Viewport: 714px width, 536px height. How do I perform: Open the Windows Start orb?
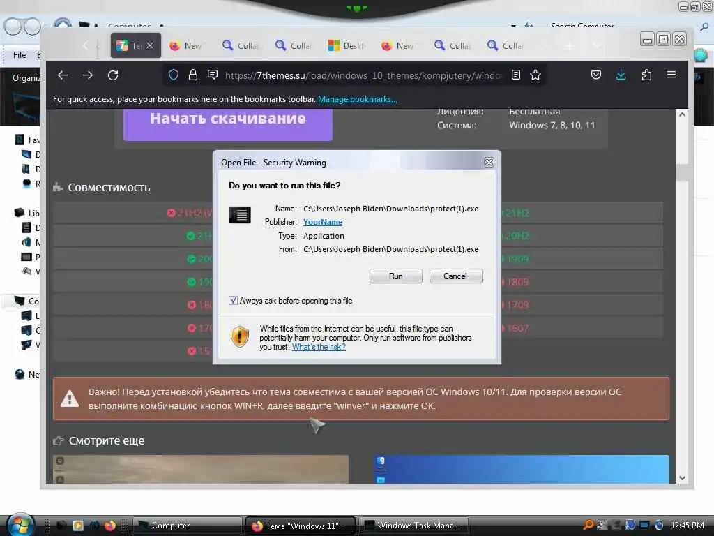point(19,524)
